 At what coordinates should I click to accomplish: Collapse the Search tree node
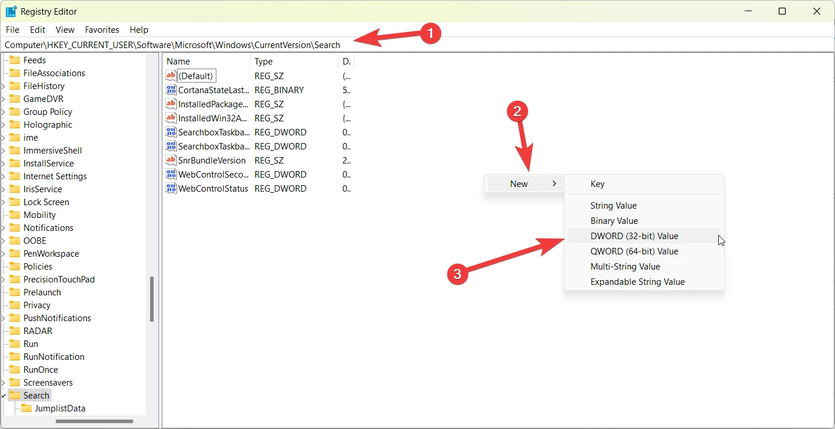(4, 395)
